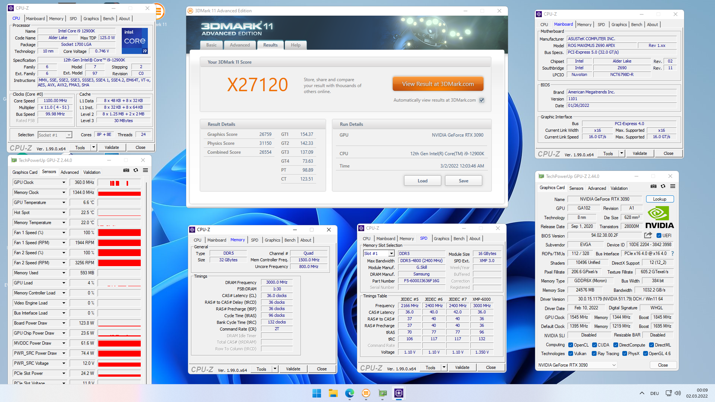Click the CPU-Z taskbar icon
This screenshot has width=715, height=402.
click(x=399, y=393)
